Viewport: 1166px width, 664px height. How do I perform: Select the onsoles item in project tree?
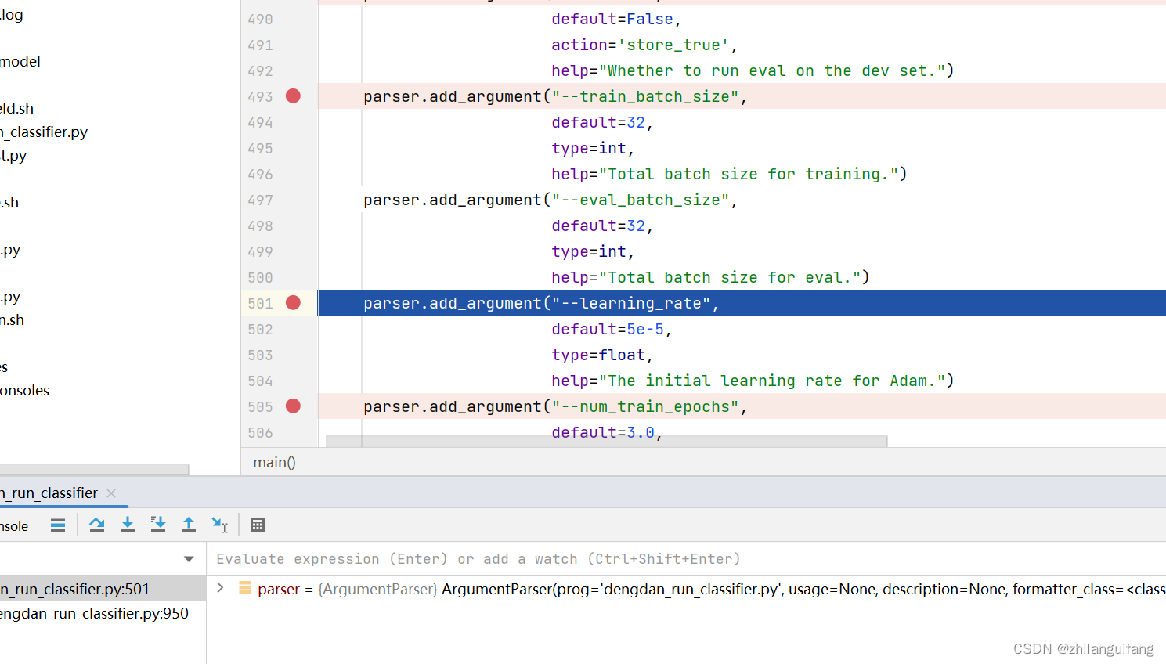click(24, 391)
